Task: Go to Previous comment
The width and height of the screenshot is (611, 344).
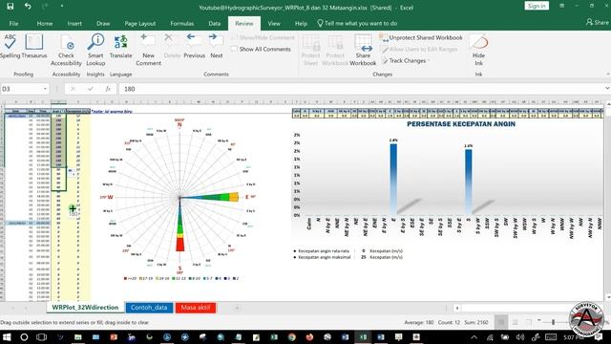Action: click(194, 47)
